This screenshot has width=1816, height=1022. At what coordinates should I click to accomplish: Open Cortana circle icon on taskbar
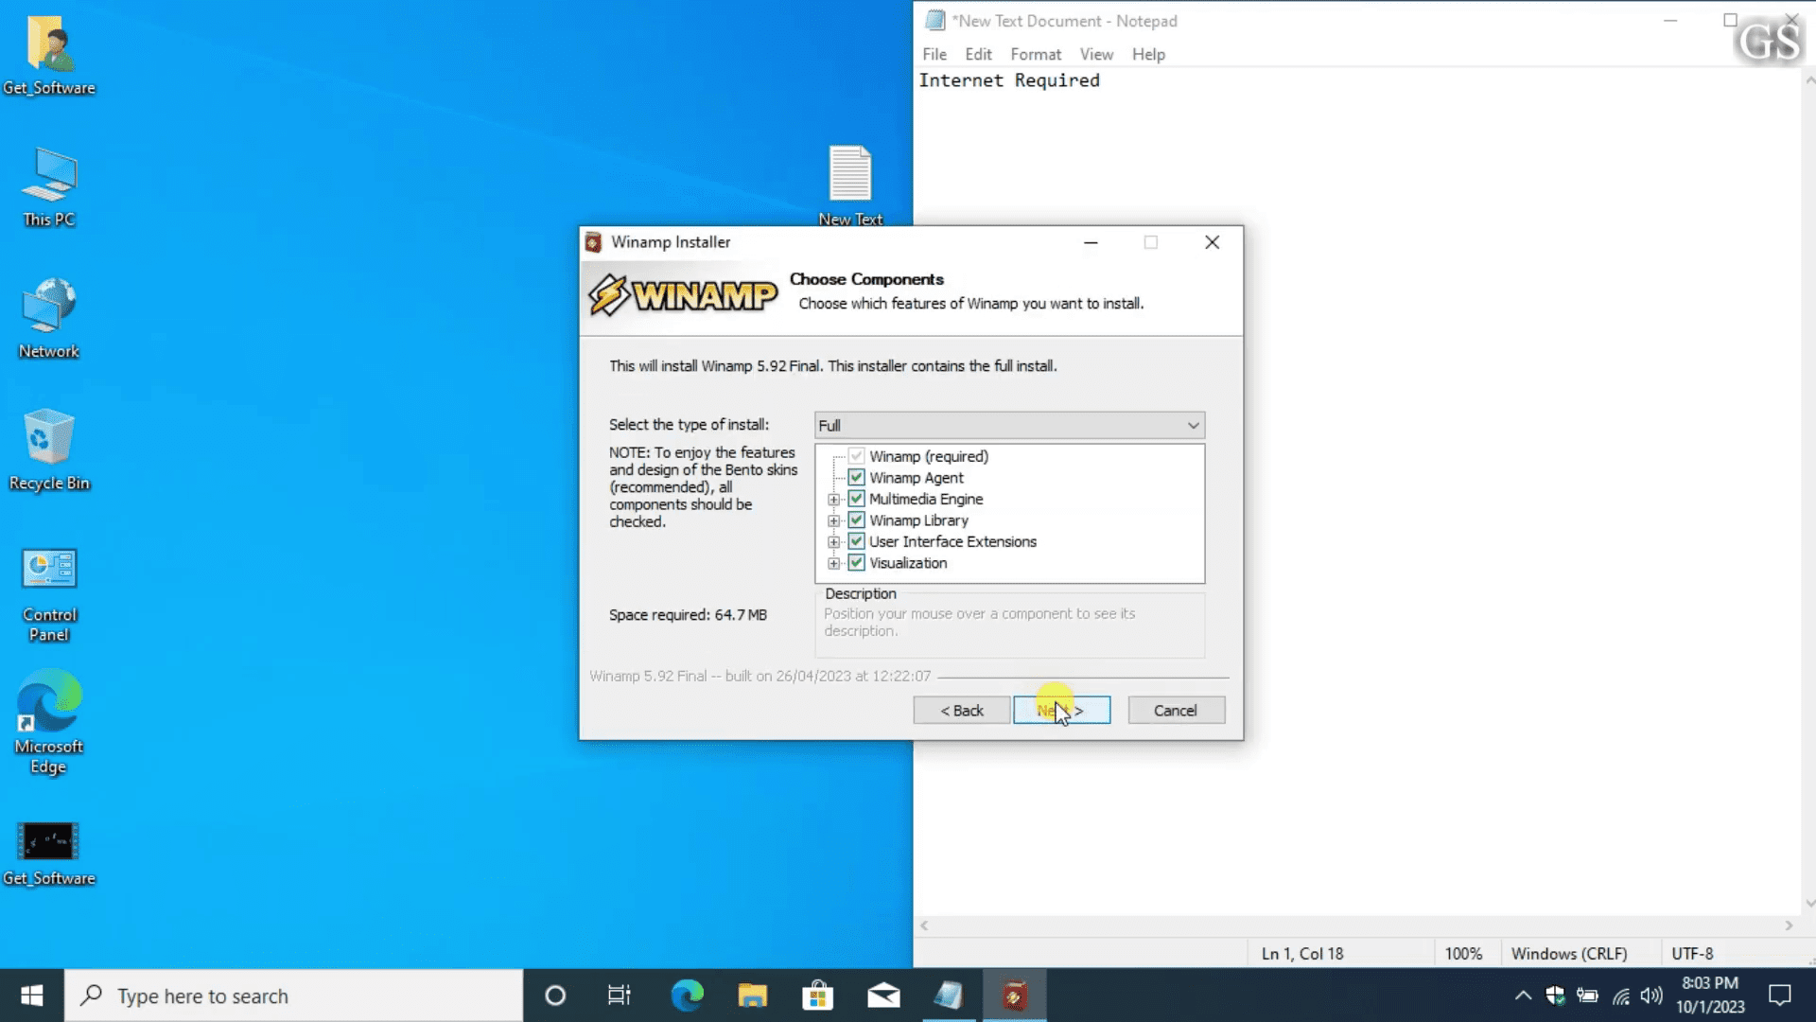(x=555, y=996)
